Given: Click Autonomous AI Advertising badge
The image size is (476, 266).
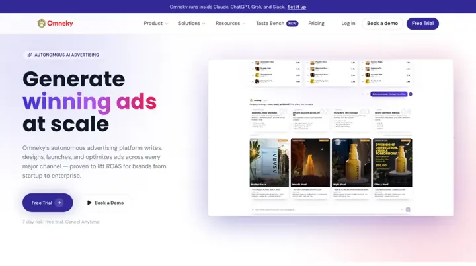Looking at the screenshot, I should [x=63, y=55].
